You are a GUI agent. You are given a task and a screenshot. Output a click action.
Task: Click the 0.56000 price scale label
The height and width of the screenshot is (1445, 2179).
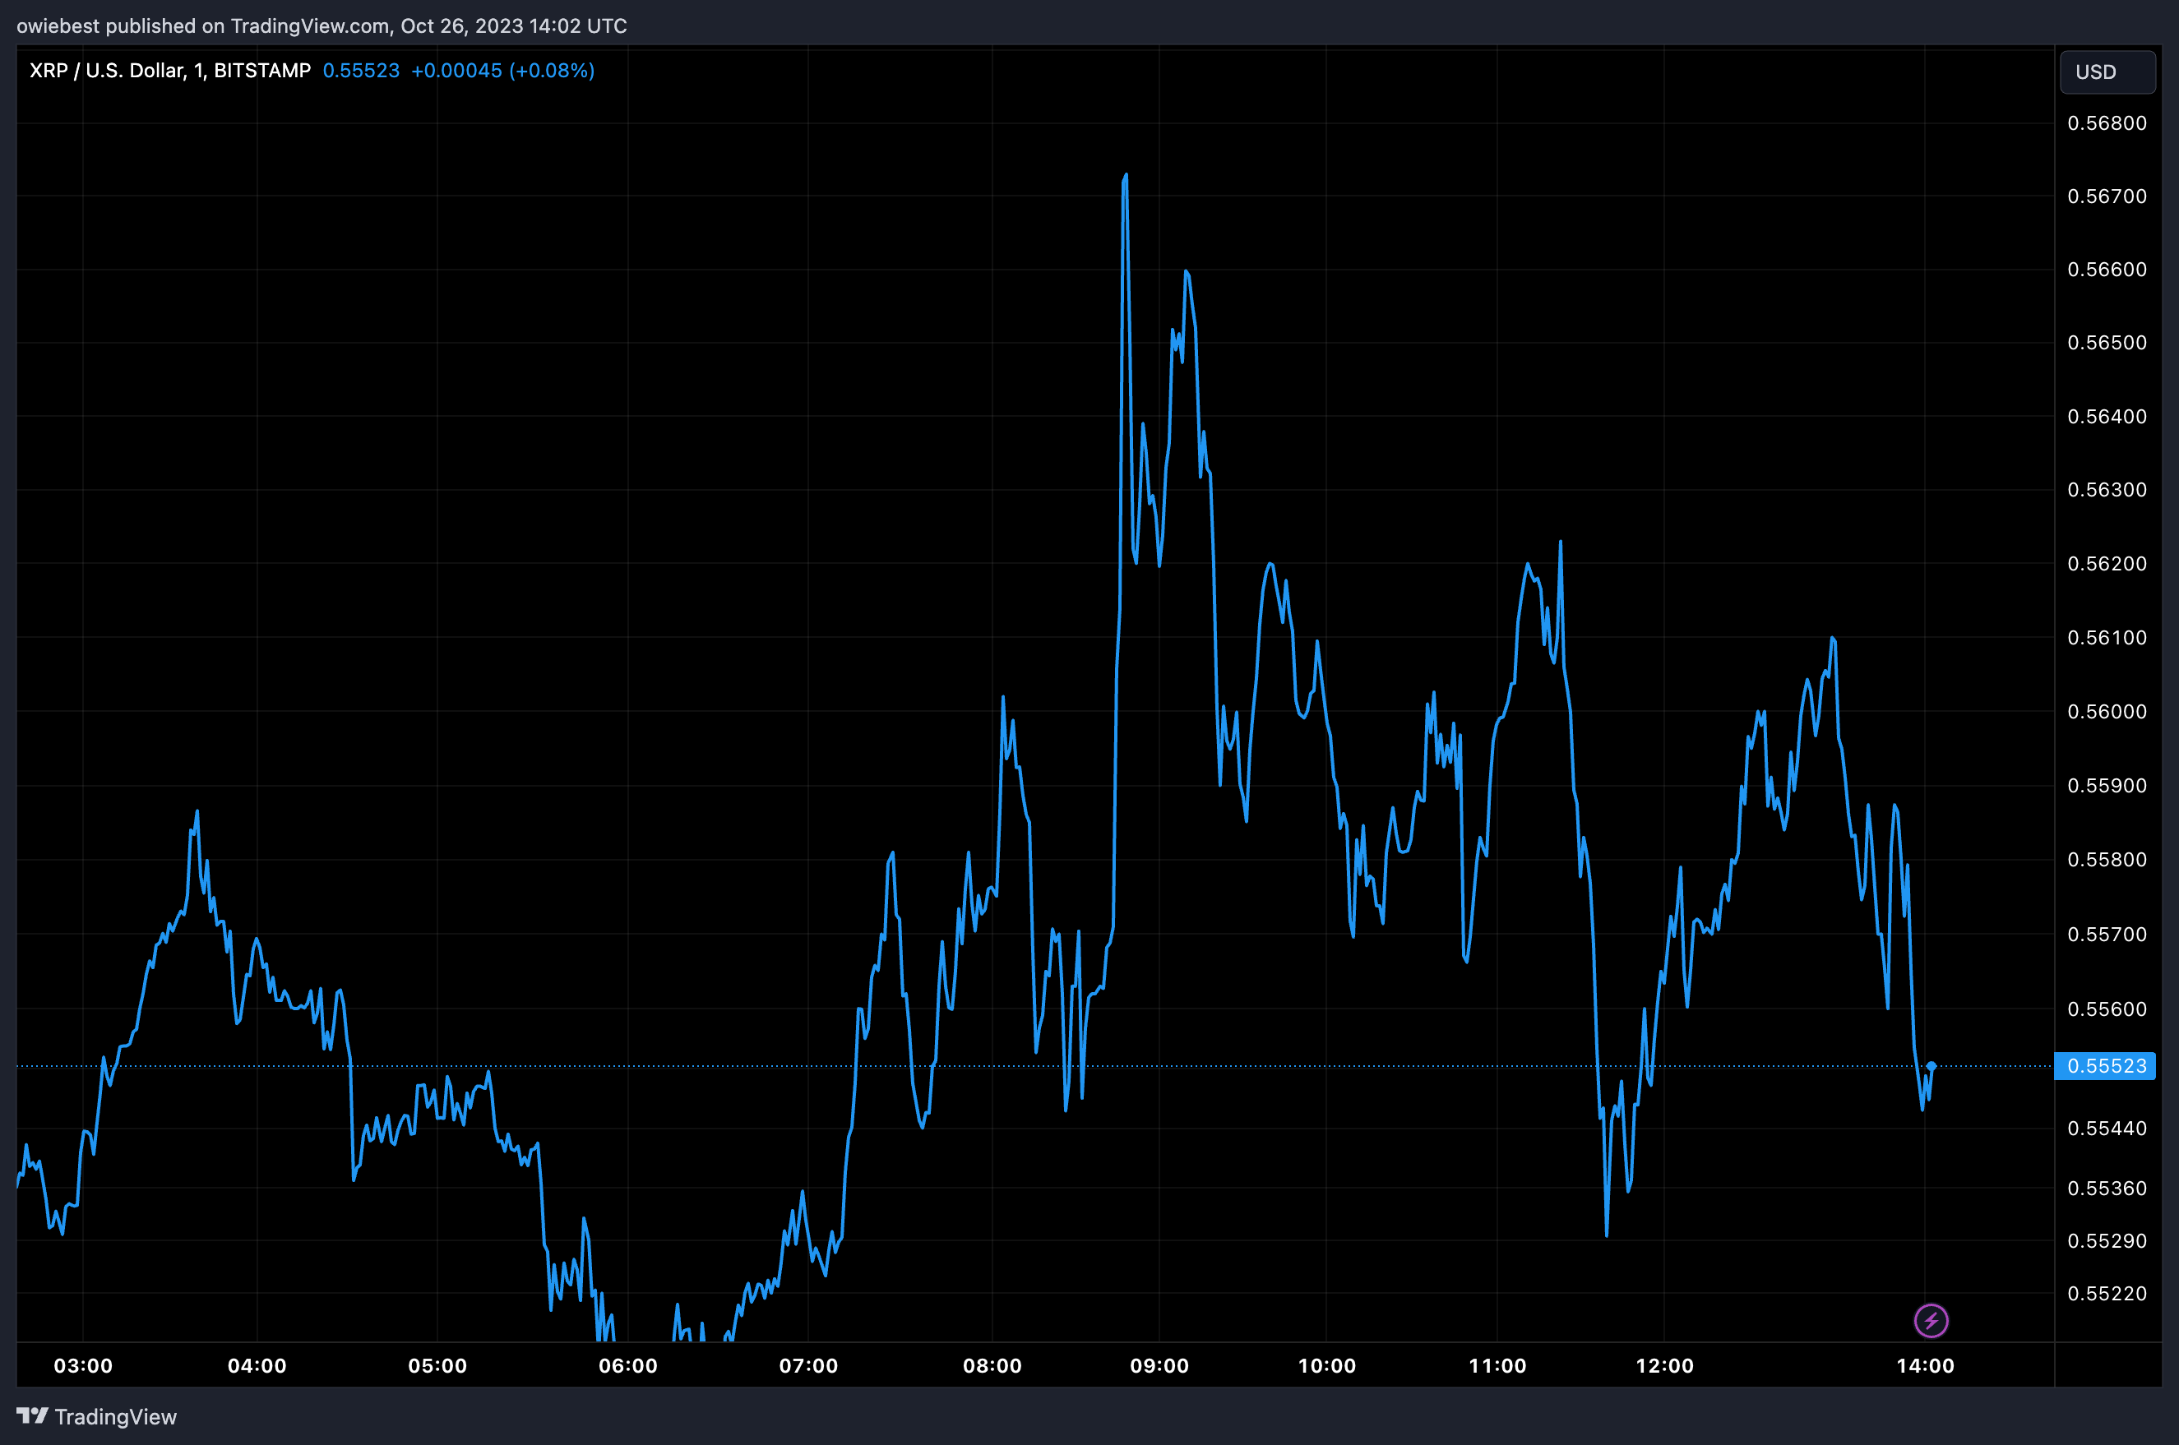pyautogui.click(x=2106, y=712)
